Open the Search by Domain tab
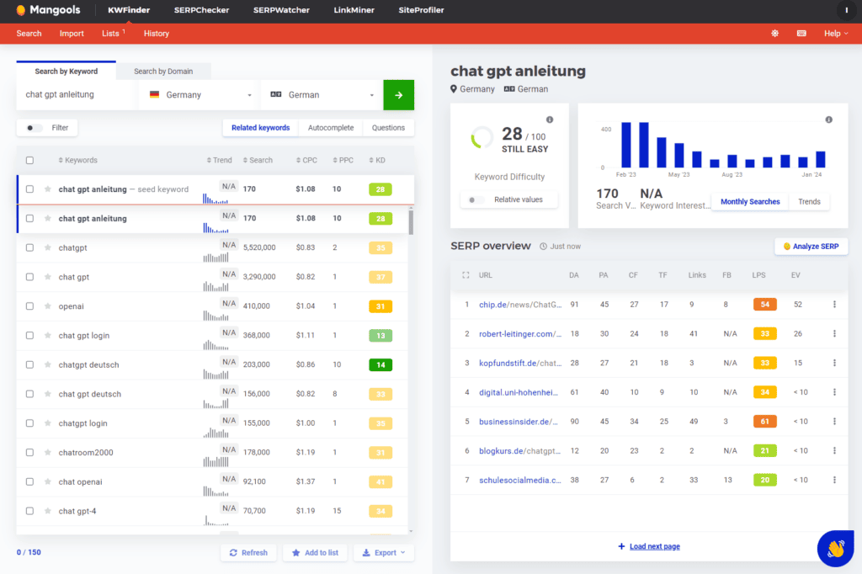862x574 pixels. coord(163,71)
